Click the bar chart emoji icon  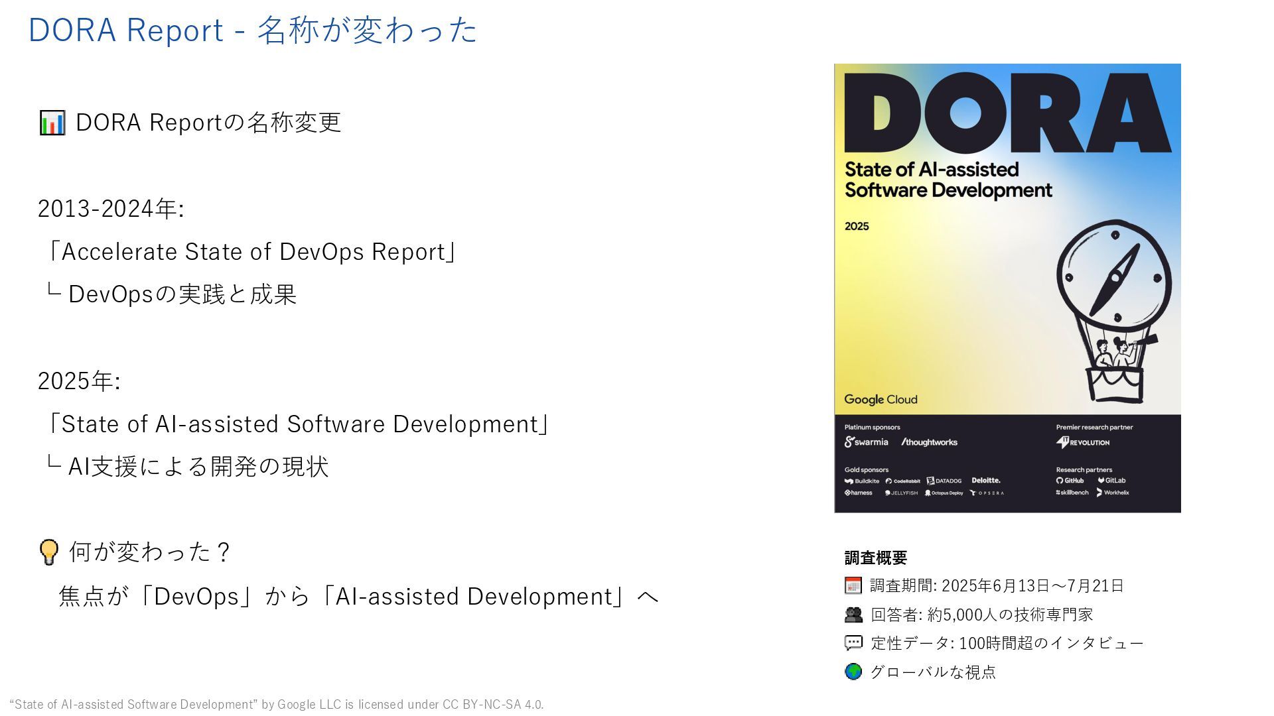tap(52, 123)
